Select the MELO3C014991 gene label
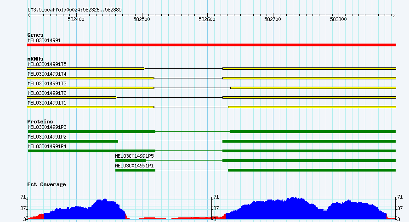Screen dimensions: 409x222 click(x=44, y=41)
